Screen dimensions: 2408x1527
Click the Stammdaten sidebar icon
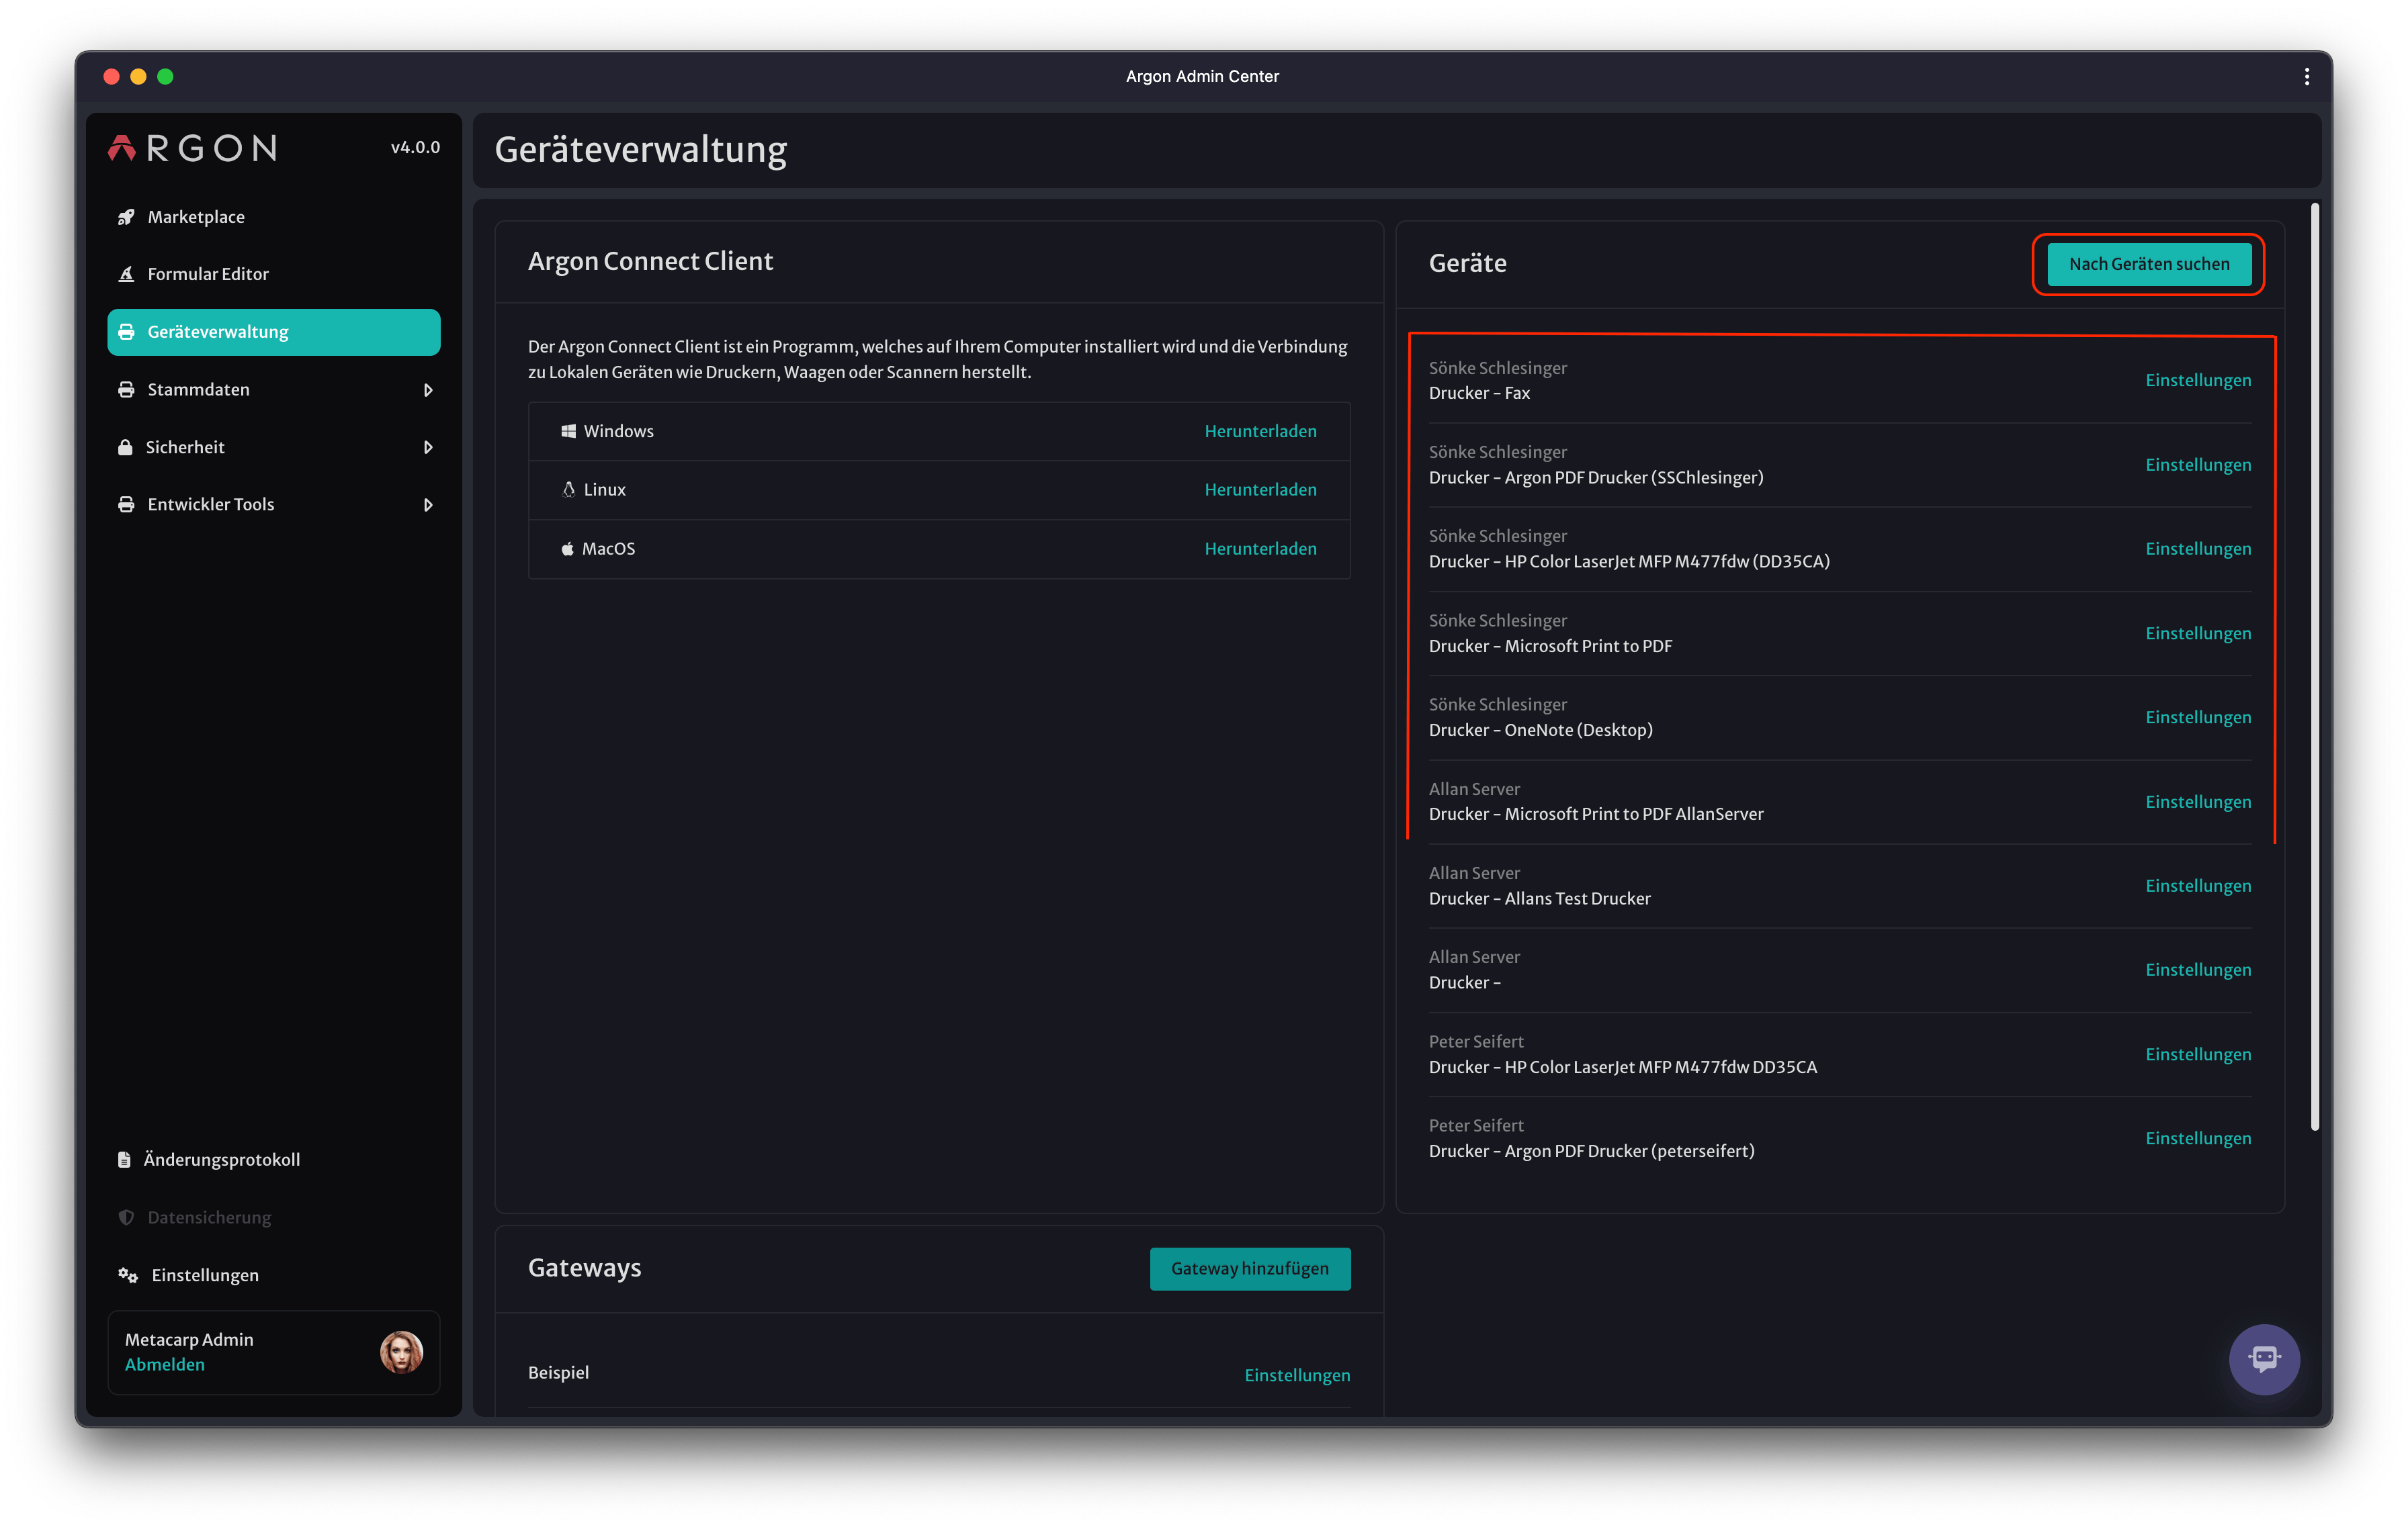[126, 389]
